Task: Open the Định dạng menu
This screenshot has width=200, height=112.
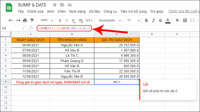Action: coord(77,11)
